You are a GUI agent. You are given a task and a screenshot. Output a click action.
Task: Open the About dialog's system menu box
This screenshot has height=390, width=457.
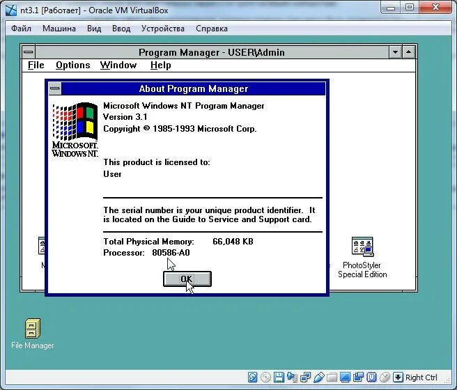(x=55, y=88)
